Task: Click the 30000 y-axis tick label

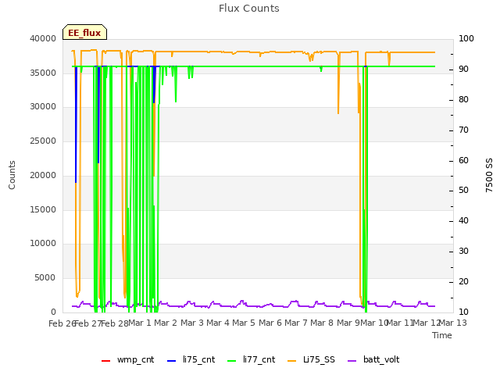Action: [x=43, y=107]
